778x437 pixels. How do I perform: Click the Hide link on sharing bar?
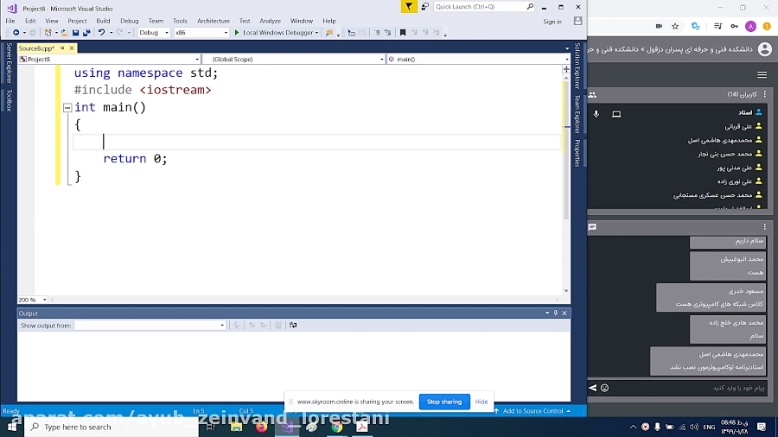[481, 402]
